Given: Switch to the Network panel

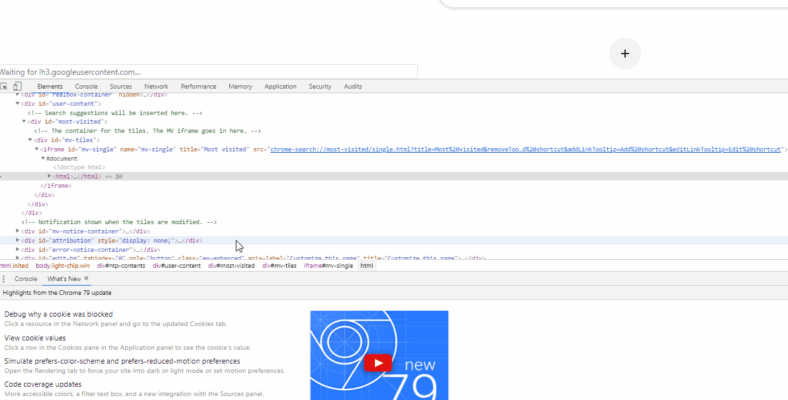Looking at the screenshot, I should pyautogui.click(x=156, y=86).
